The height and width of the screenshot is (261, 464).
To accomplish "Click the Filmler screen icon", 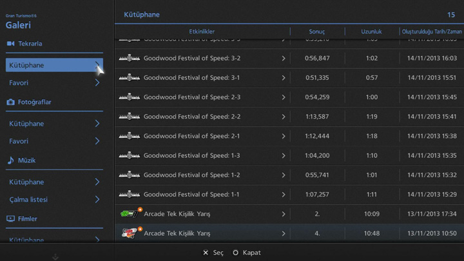I will point(10,218).
